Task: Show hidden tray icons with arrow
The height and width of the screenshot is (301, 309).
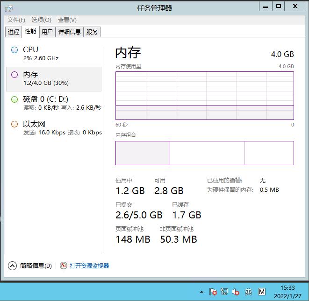Action: coord(201,292)
